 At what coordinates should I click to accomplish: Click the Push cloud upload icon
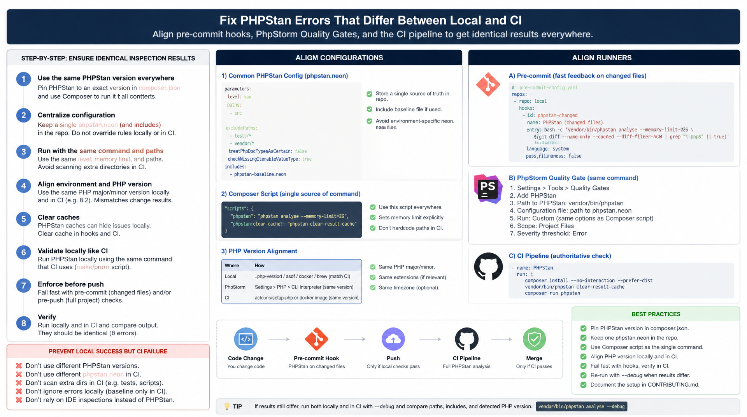click(x=393, y=339)
